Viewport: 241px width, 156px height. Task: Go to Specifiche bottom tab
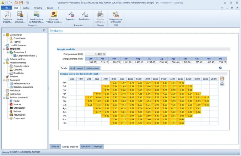tap(86, 147)
